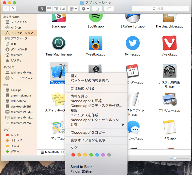Screen dimensions: 192x175
Task: Click Macintosh HD in the path bar
Action: pyautogui.click(x=52, y=152)
